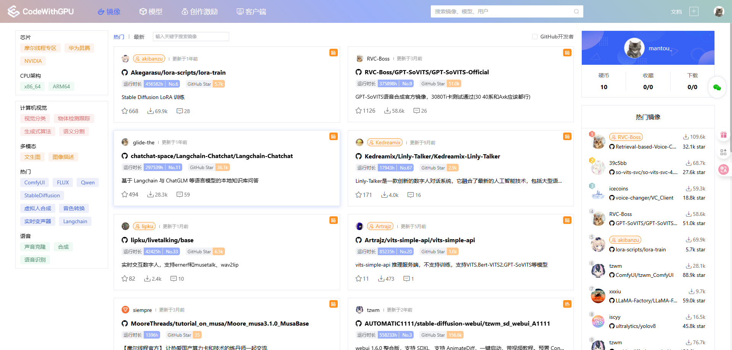The height and width of the screenshot is (350, 732).
Task: Filter by StableDiffusion hot tag
Action: point(42,195)
